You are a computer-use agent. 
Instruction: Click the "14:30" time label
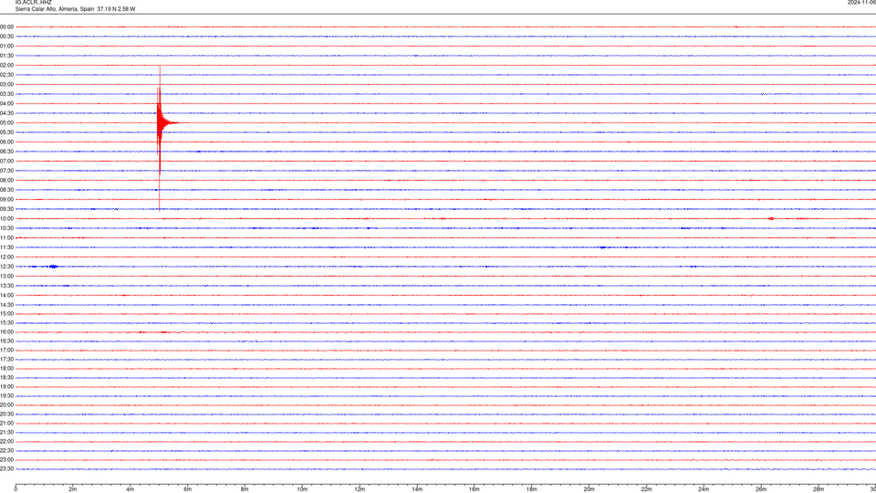coord(7,305)
